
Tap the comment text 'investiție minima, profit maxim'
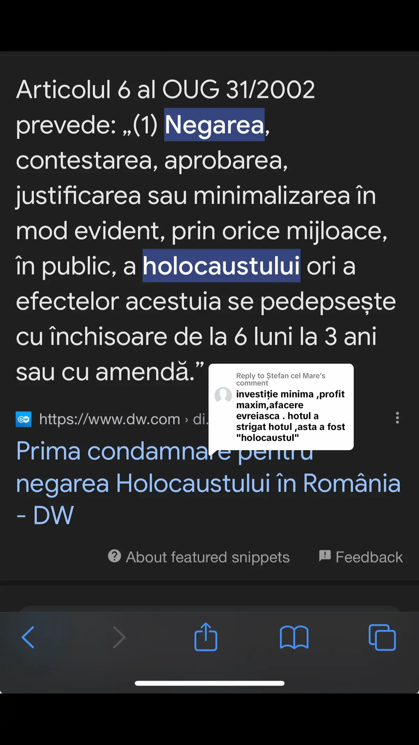(x=290, y=399)
